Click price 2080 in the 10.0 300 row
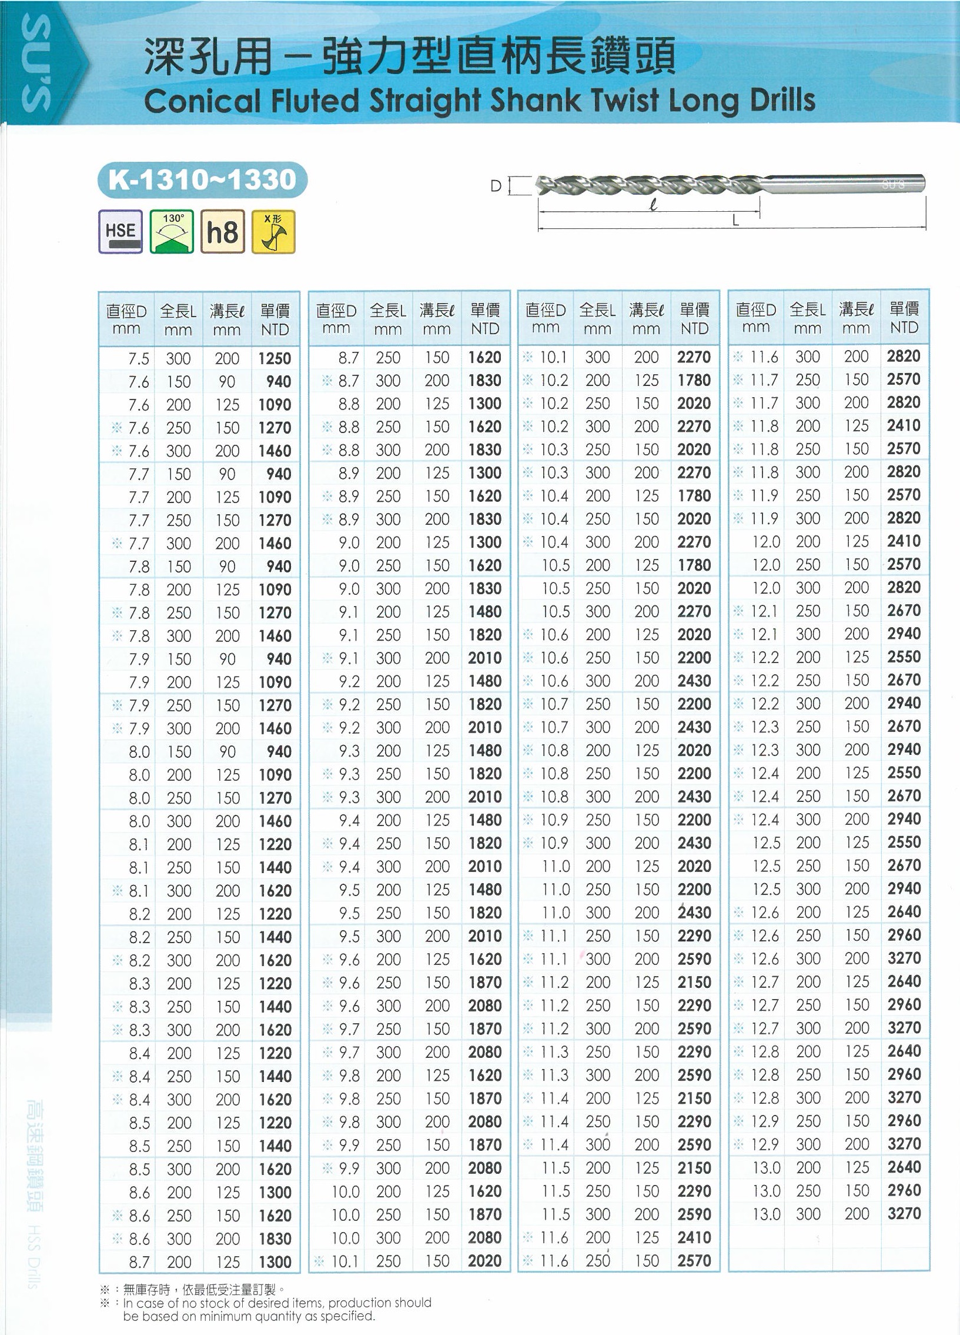960x1335 pixels. click(x=485, y=1237)
